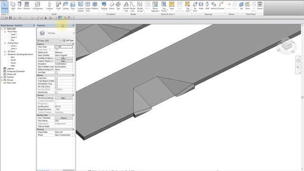This screenshot has width=304, height=171.
Task: Click Edit for Visibility/Graphics overrides
Action: (x=64, y=58)
